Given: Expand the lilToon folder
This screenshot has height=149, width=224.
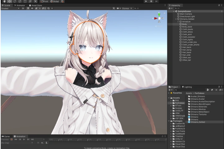Looking at the screenshot, I should point(171,106).
